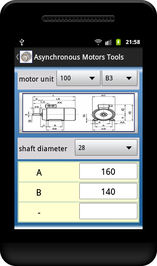Open the motor unit 100 dropdown

pyautogui.click(x=78, y=78)
